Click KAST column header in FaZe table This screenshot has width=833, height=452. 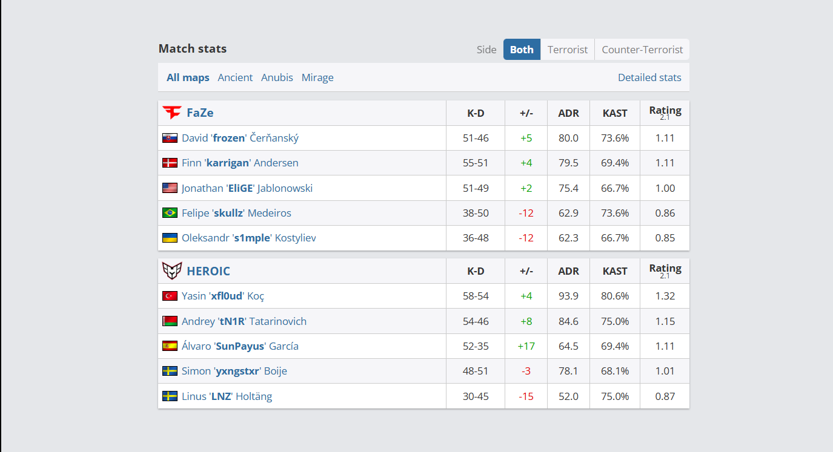click(615, 113)
